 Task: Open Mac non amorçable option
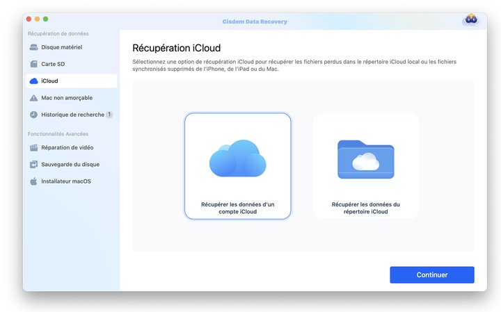point(71,98)
